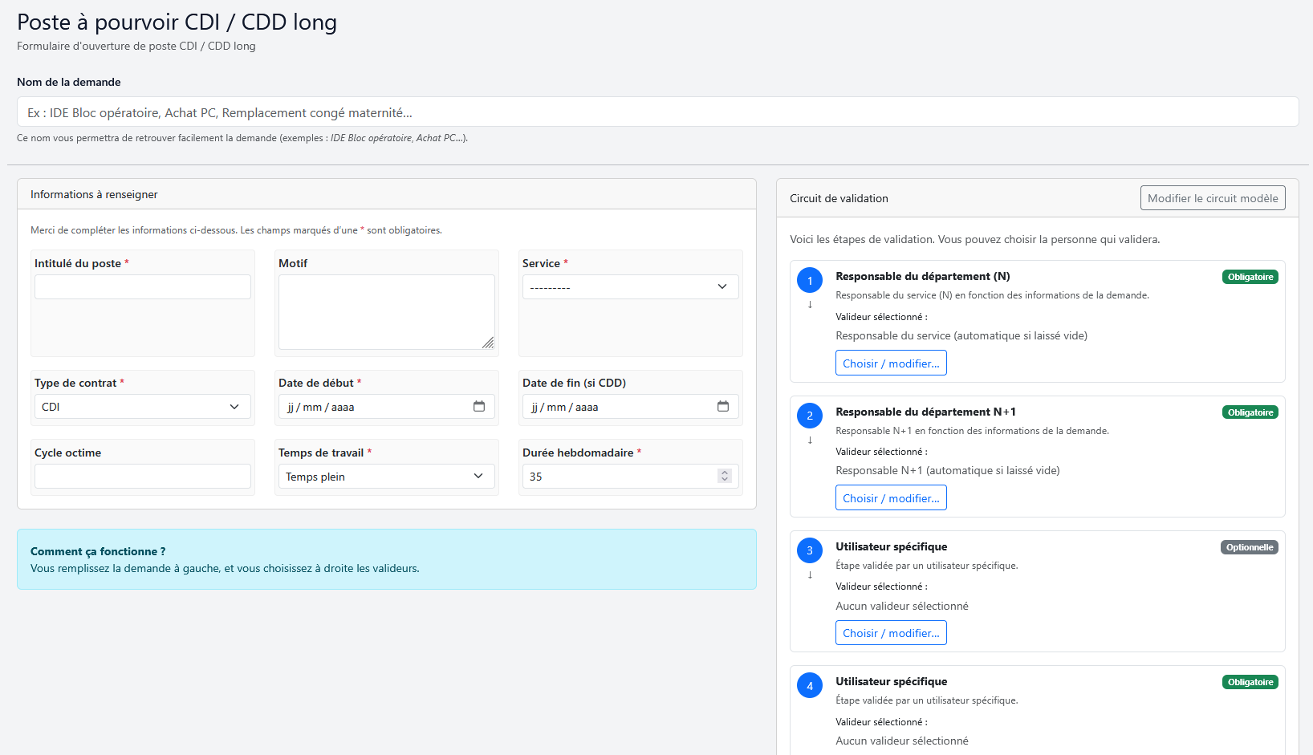Focus the Date de fin (si CDD) field

click(631, 407)
